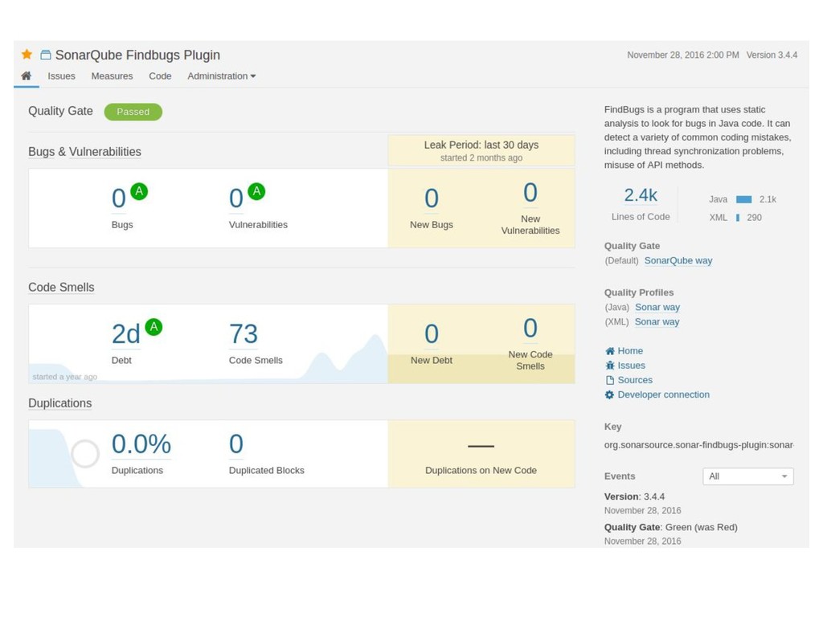Viewport: 823px width, 617px height.
Task: Click the 2d Debt value
Action: 126,334
